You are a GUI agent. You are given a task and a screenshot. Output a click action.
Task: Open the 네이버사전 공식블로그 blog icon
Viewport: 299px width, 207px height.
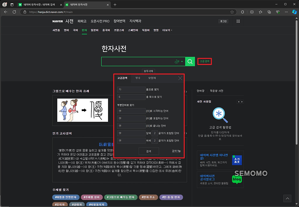point(237,179)
